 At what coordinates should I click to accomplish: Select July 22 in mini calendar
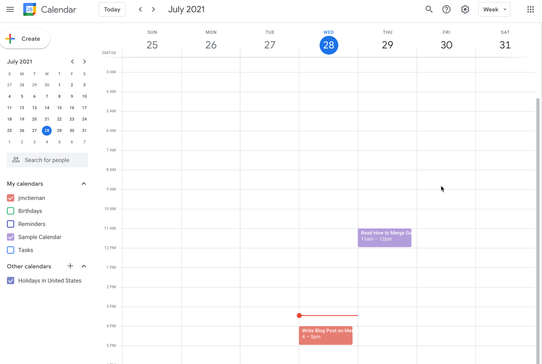tap(59, 119)
